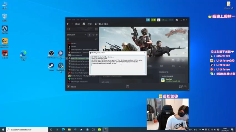Open the 商店 store tab in Steam
Viewport: 236px width, 132px height.
(x=78, y=24)
